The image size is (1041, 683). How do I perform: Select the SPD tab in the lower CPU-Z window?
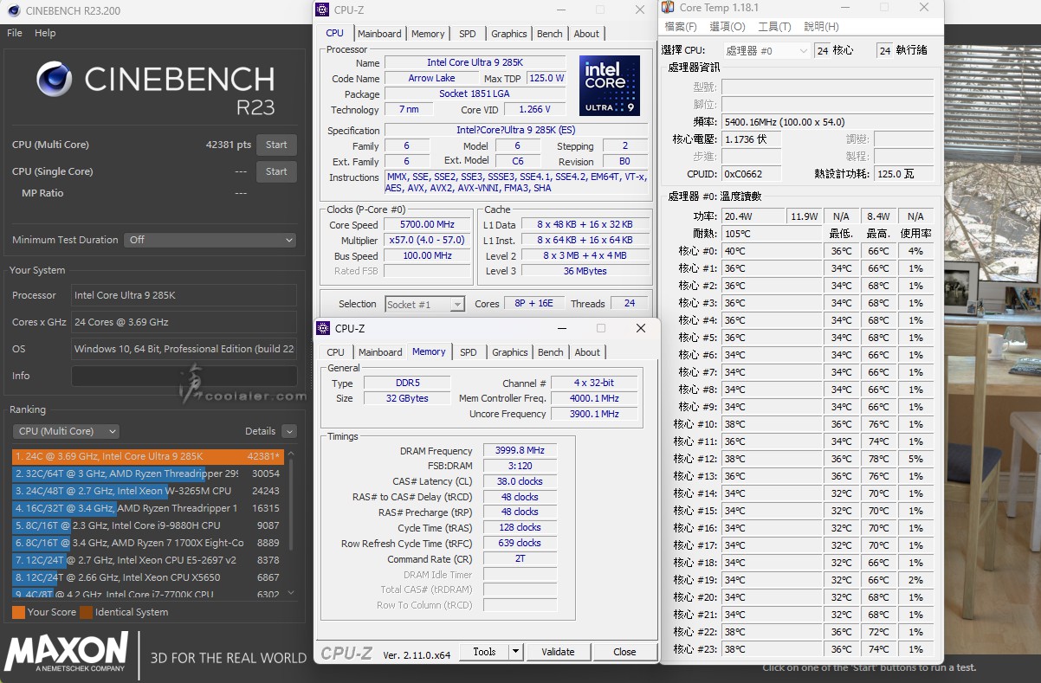pyautogui.click(x=469, y=352)
